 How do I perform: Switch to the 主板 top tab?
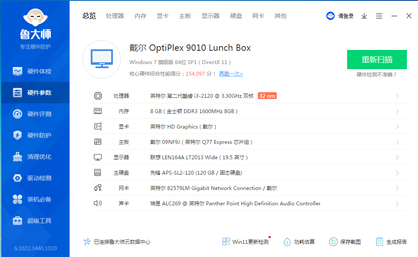(x=185, y=16)
